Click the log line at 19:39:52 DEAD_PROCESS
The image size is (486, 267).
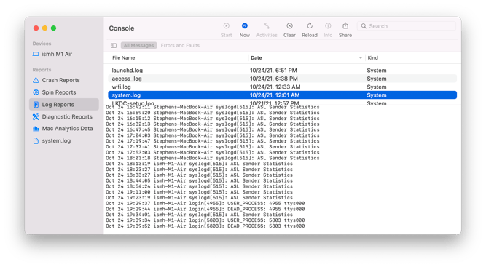click(x=205, y=226)
